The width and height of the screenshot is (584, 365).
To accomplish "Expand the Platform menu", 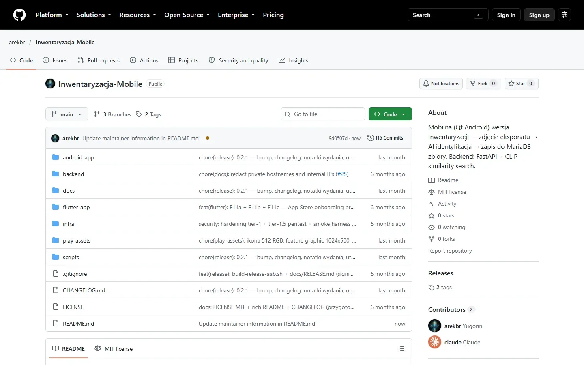I will coord(52,15).
